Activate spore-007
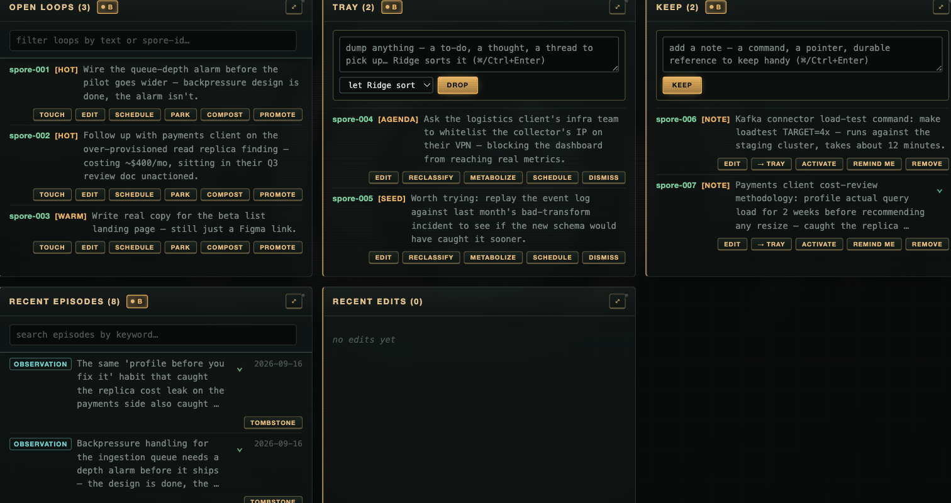Image resolution: width=951 pixels, height=503 pixels. pyautogui.click(x=819, y=244)
